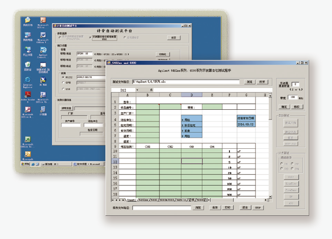Open Internet Explorer desktop icon
Image resolution: width=332 pixels, height=239 pixels.
[x=28, y=80]
